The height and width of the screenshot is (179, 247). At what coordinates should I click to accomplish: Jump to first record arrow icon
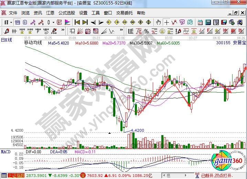click(77, 22)
